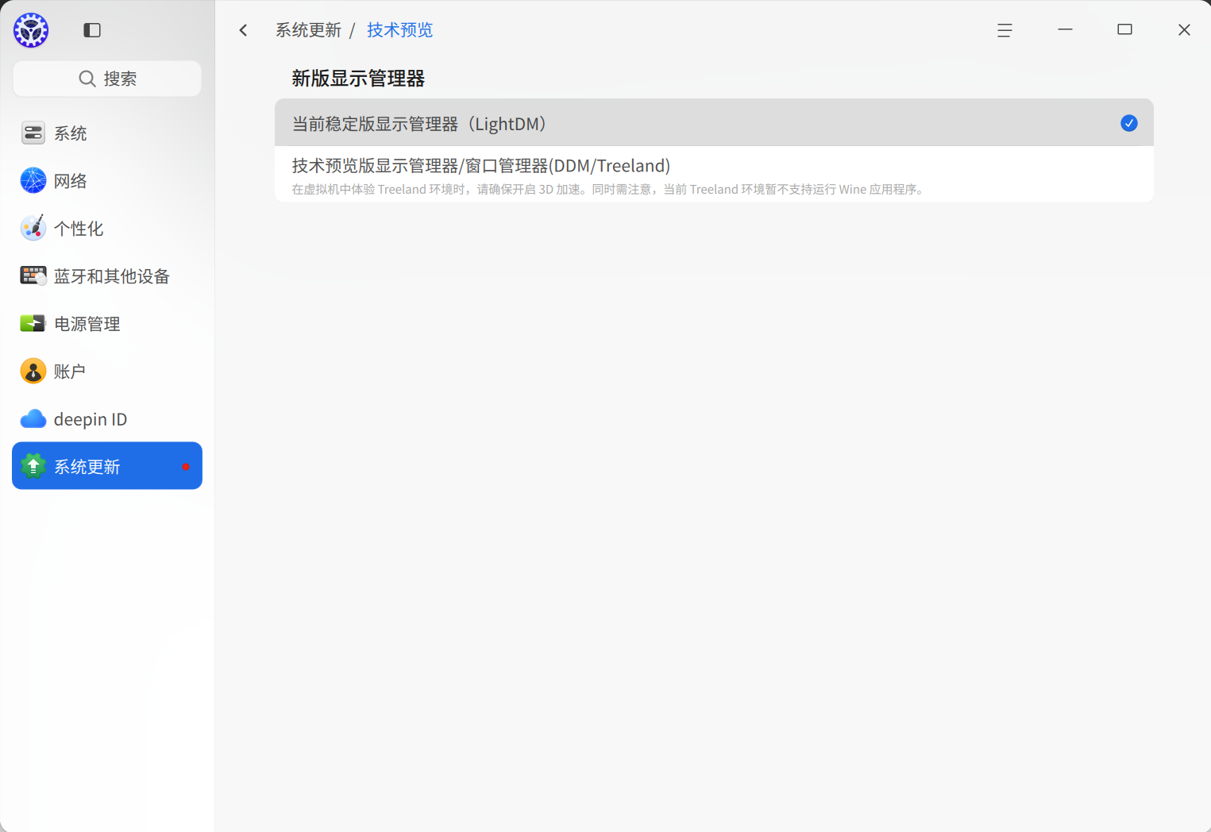Select 网络 label in the sidebar
Screen dimensions: 1211x832
pos(71,181)
